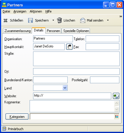Click into the Organisation field
Screen dimensions: 124x133
[53, 39]
